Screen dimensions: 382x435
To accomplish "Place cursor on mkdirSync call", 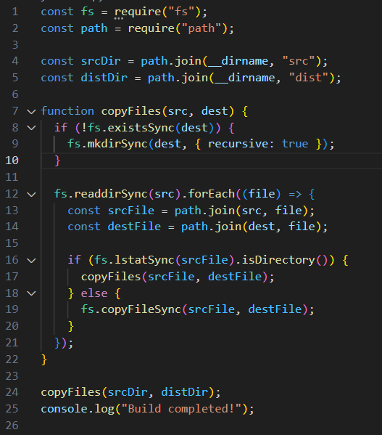I will [x=117, y=144].
